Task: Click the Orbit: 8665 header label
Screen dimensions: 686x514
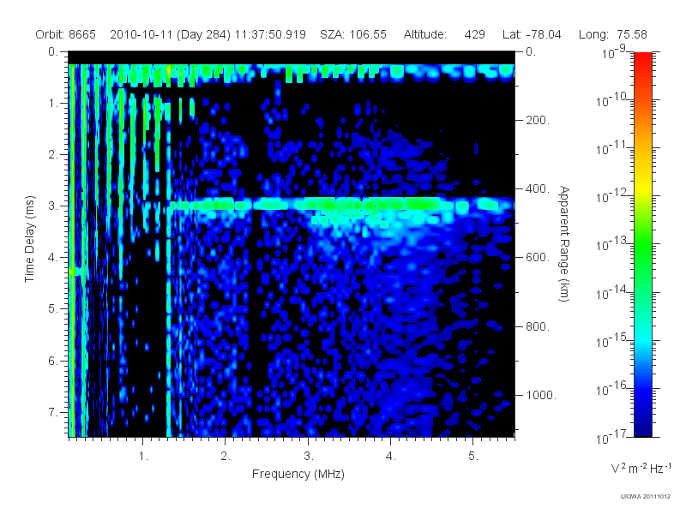Action: (x=66, y=34)
